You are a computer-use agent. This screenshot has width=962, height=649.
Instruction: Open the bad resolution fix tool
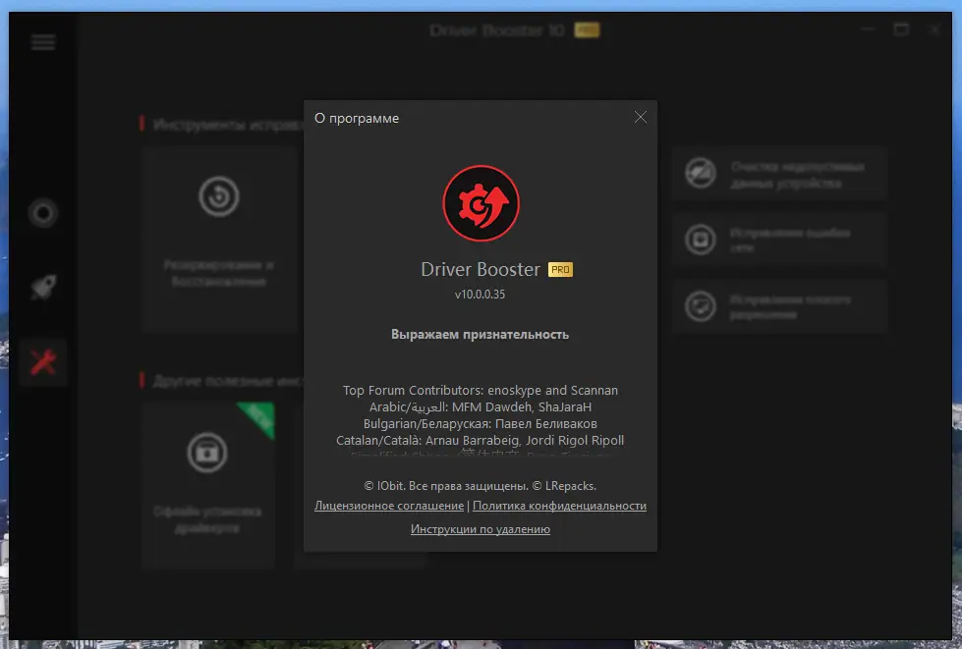pos(779,305)
